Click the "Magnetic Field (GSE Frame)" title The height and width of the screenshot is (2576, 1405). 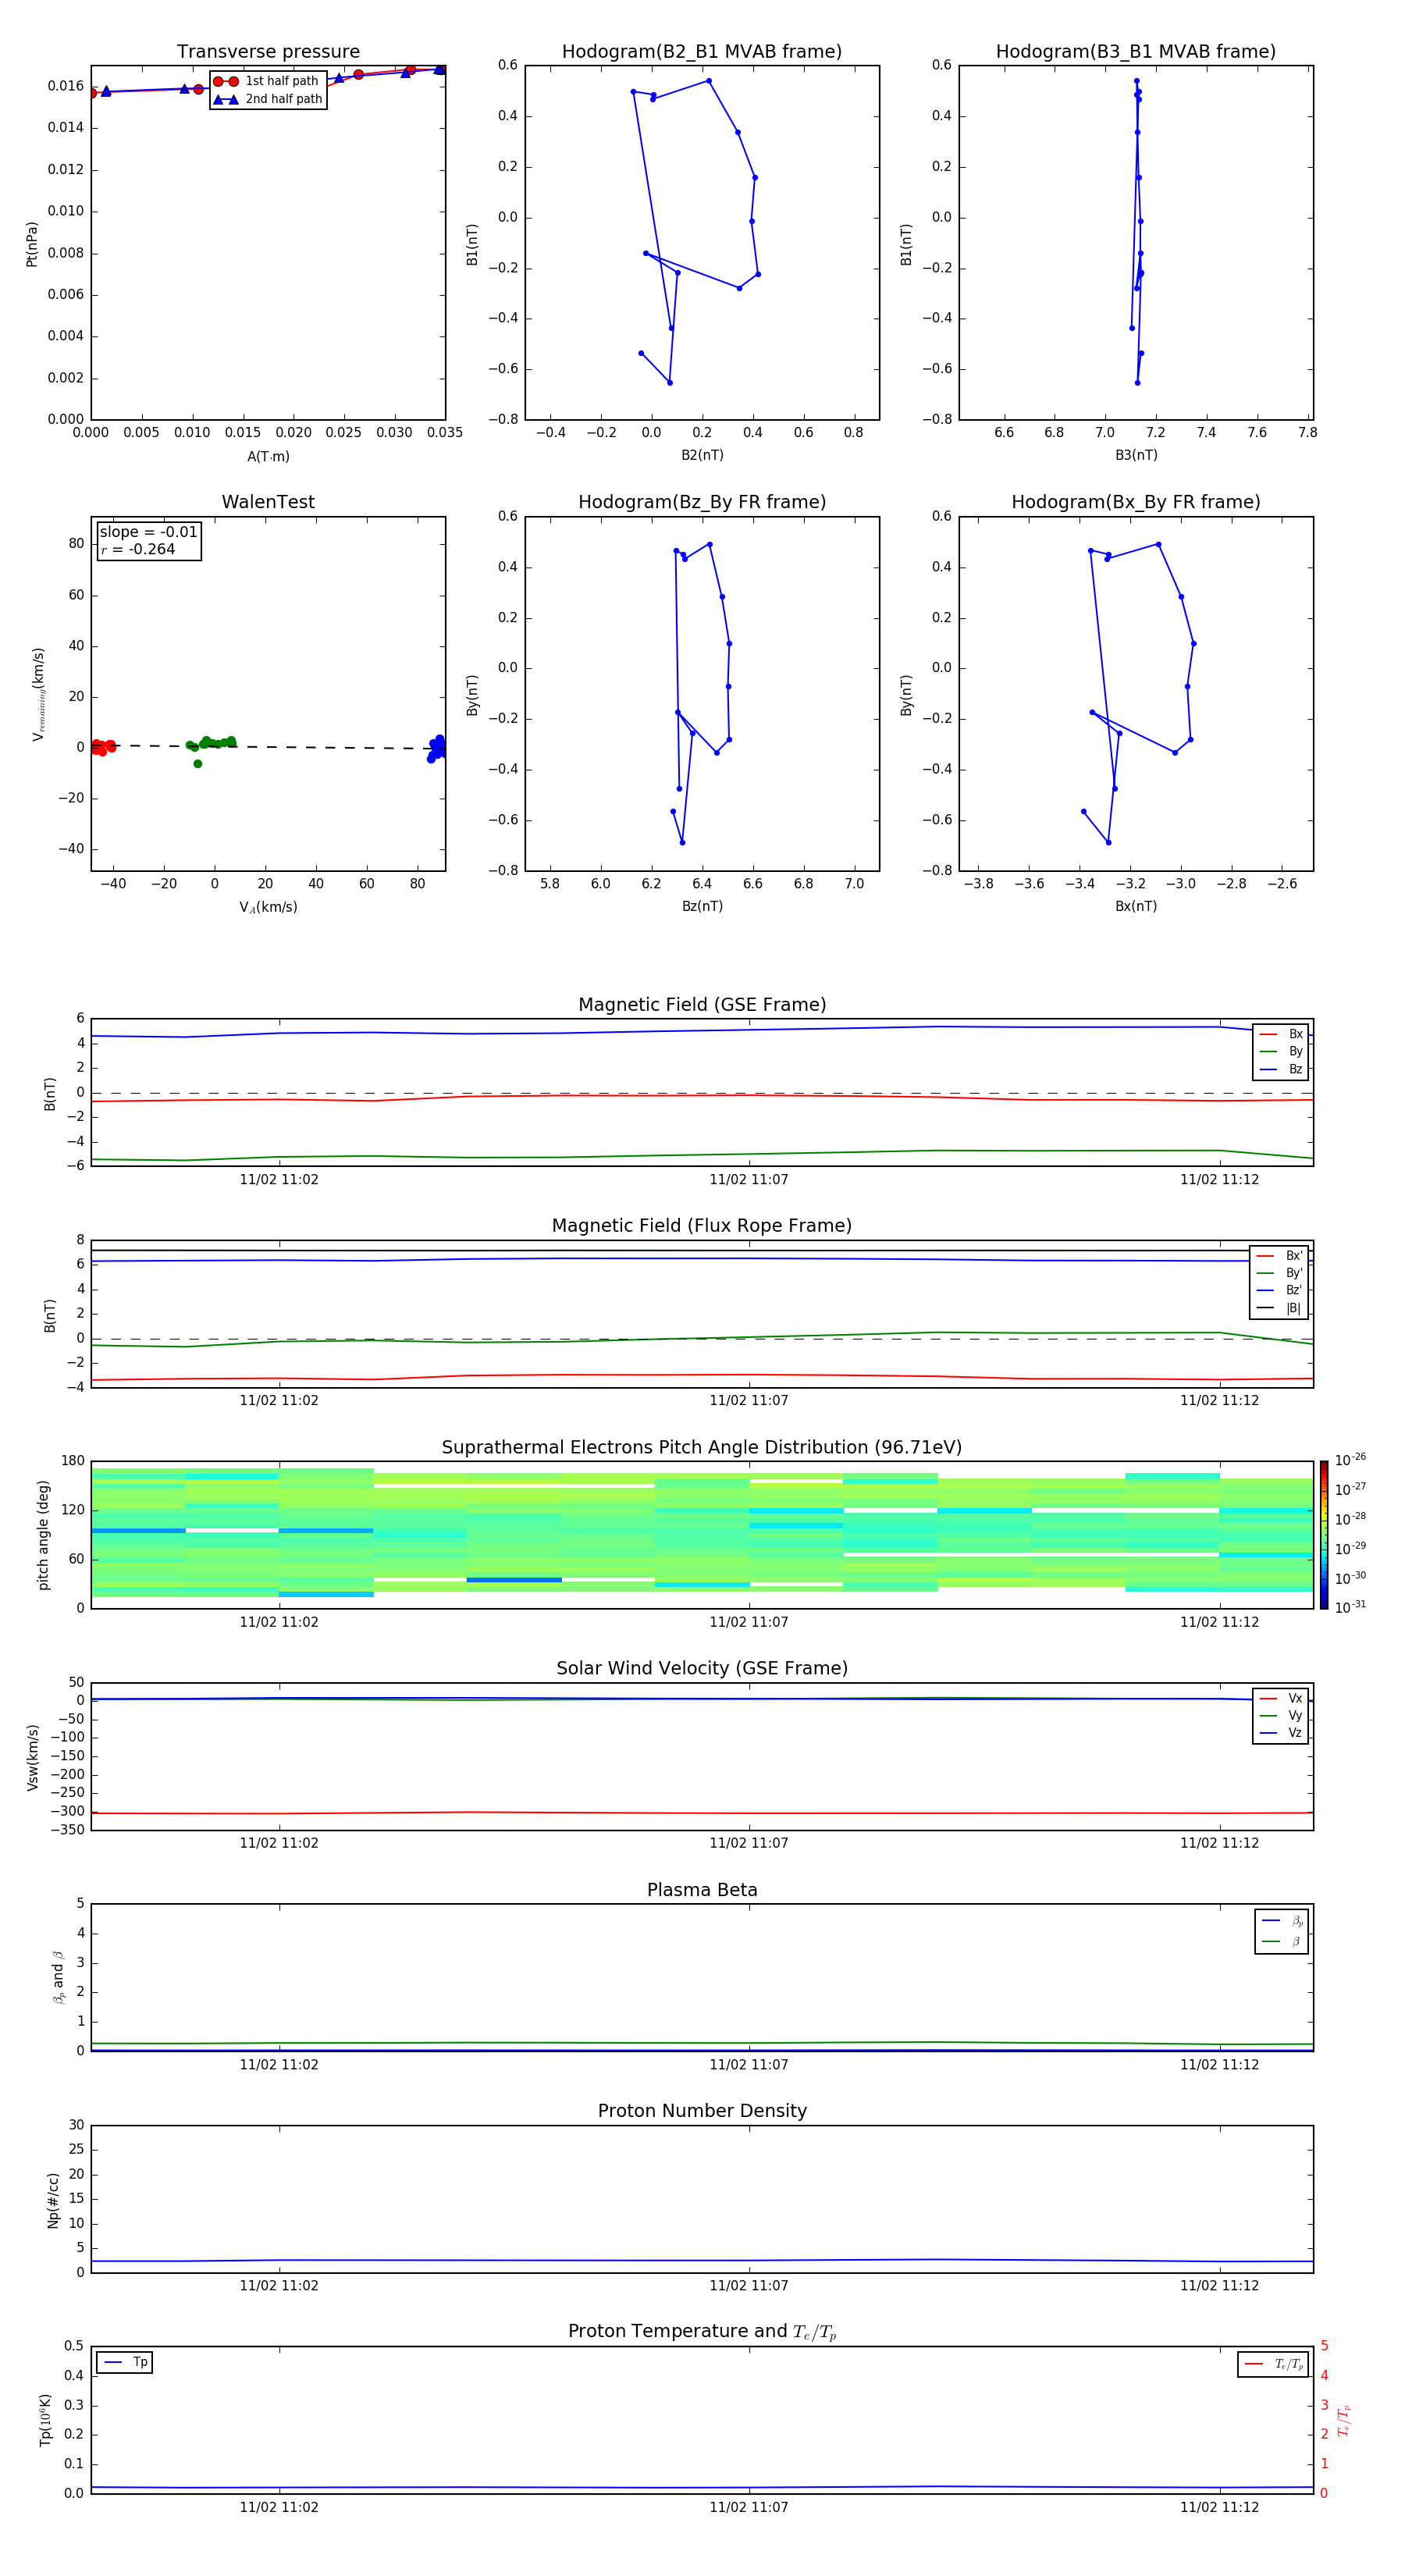pos(702,1005)
